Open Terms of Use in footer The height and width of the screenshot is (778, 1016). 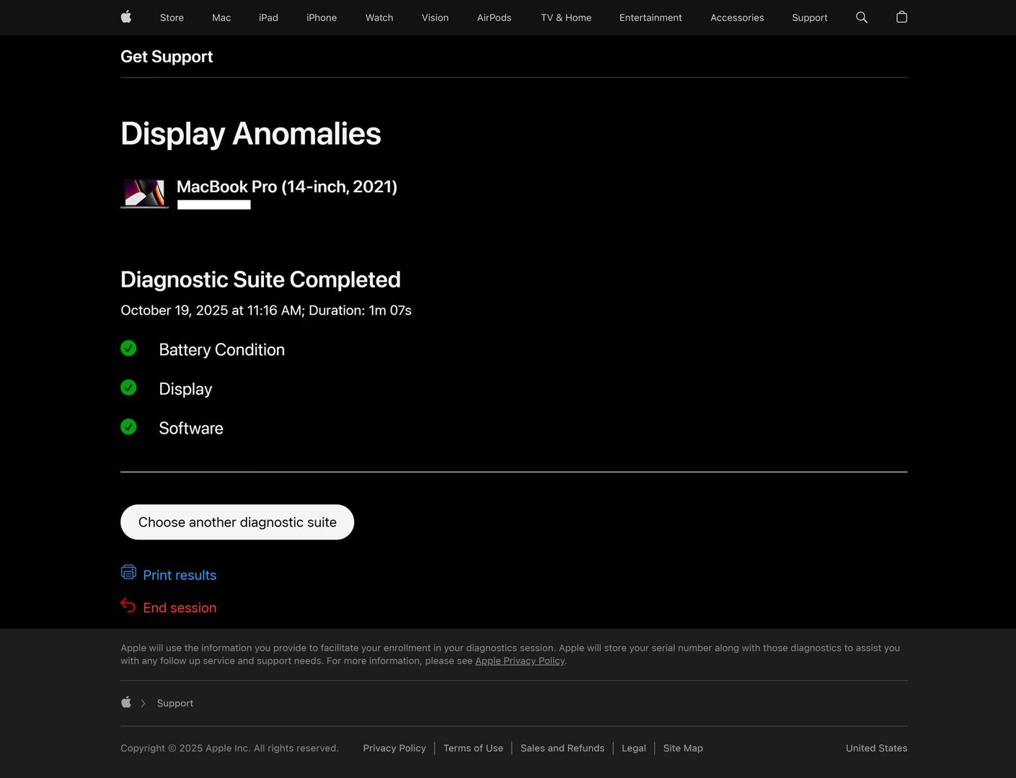[x=473, y=748]
